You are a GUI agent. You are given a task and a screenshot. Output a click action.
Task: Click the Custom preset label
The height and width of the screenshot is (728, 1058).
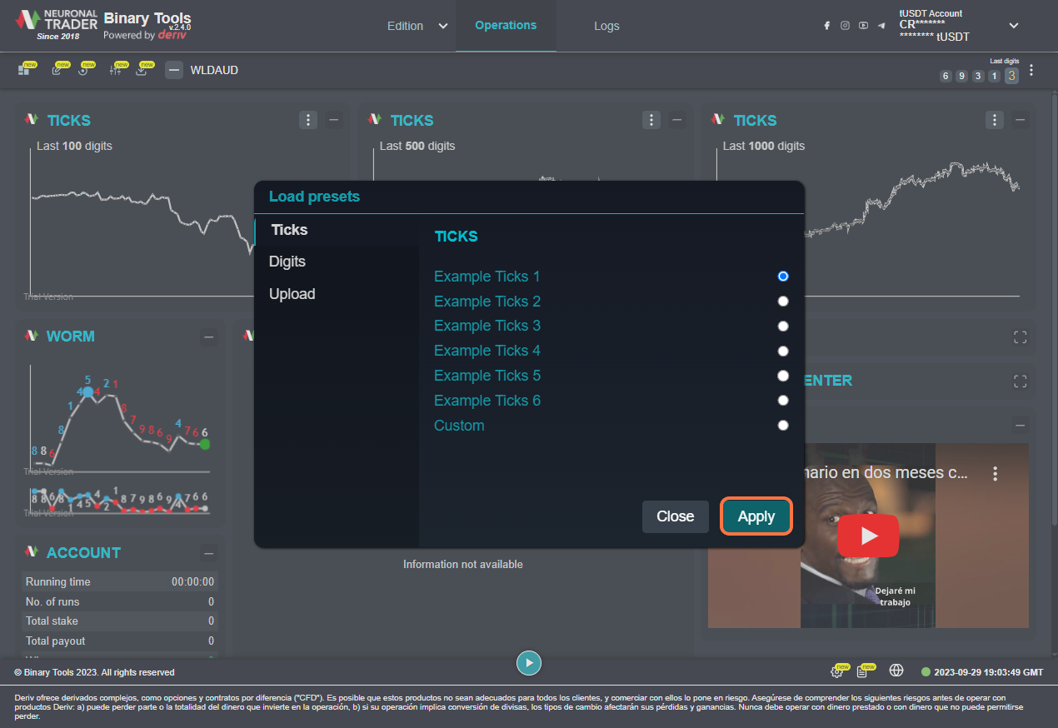tap(459, 426)
